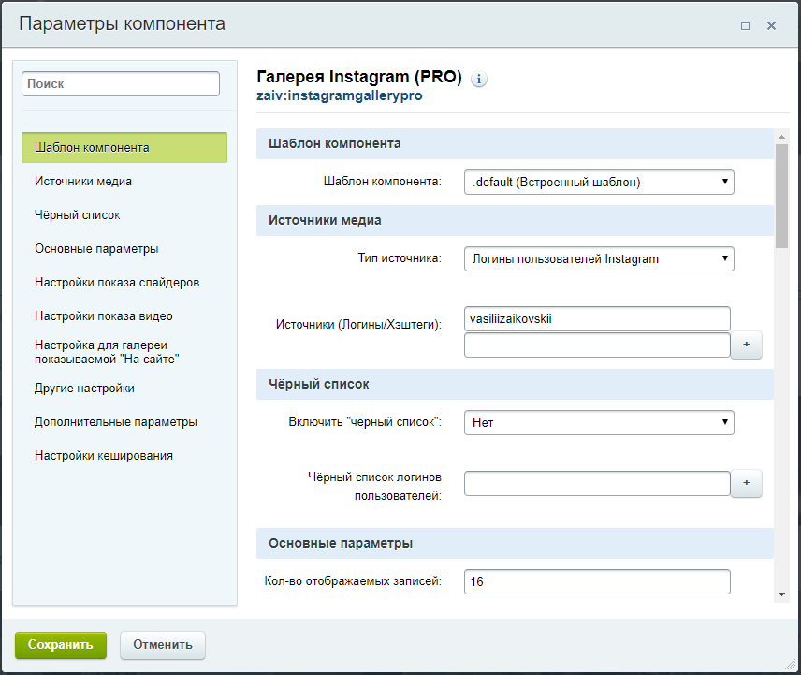This screenshot has height=675, width=801.
Task: Open the Включить "чёрный список" dropdown
Action: tap(599, 423)
